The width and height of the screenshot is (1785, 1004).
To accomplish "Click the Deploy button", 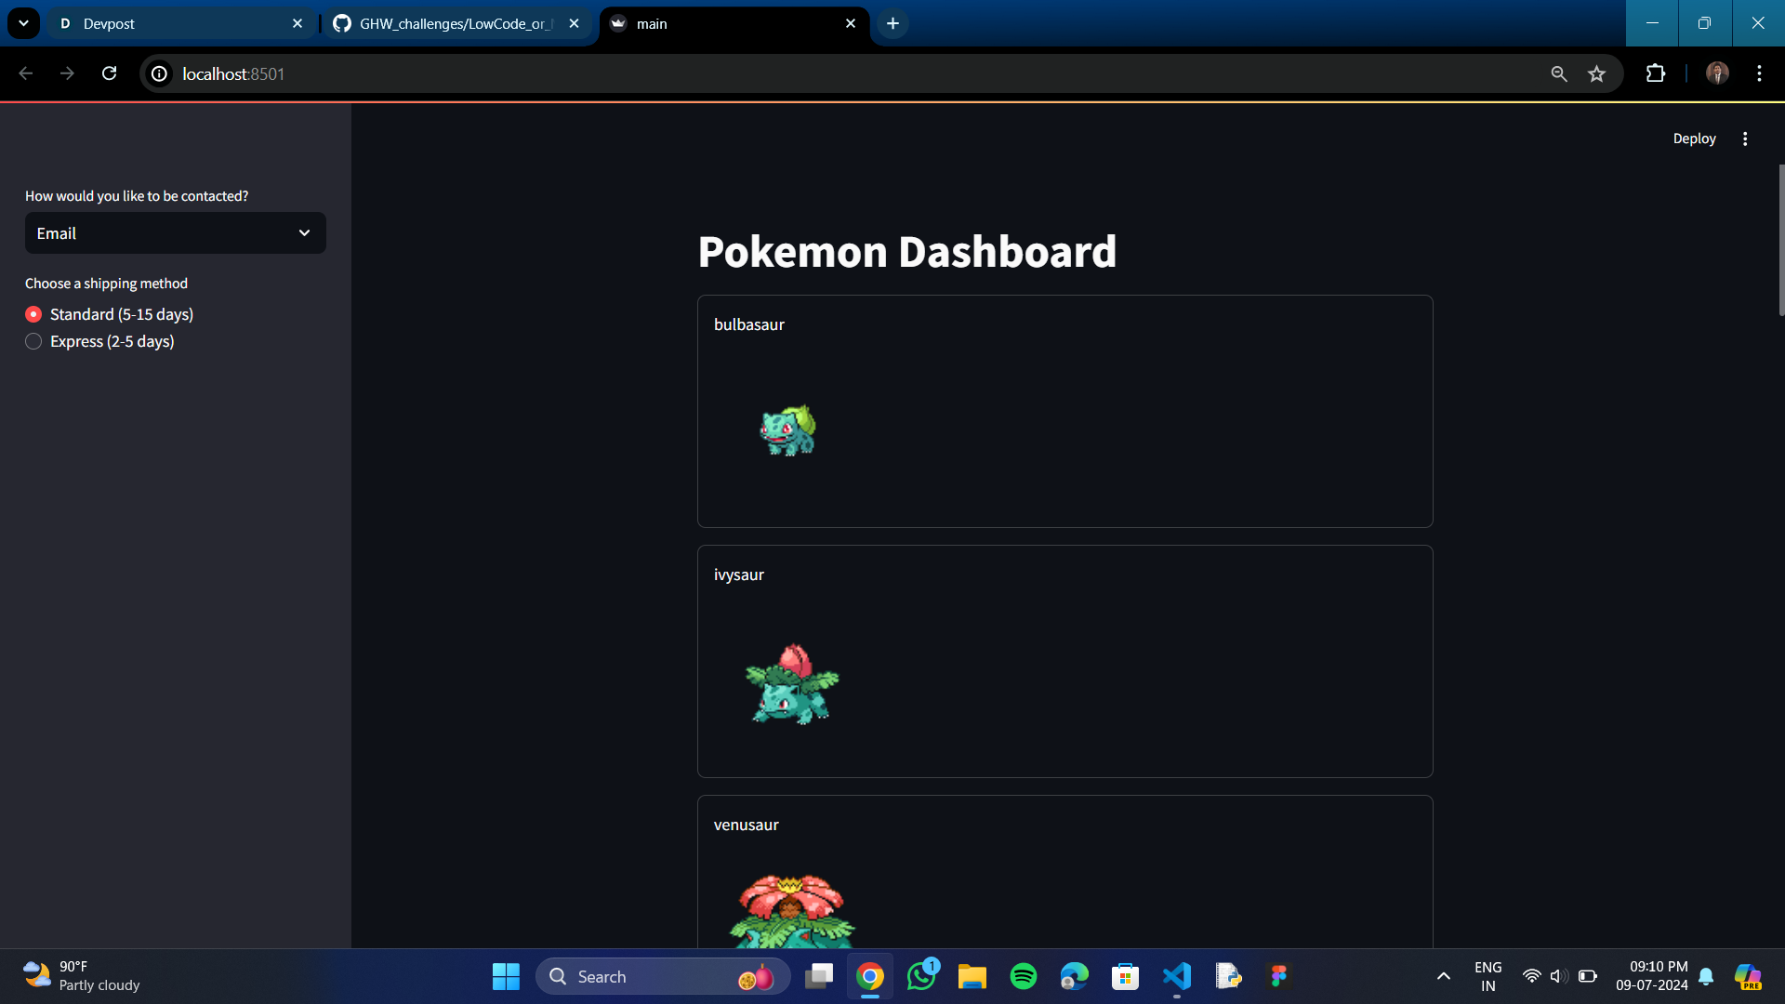I will click(1694, 139).
